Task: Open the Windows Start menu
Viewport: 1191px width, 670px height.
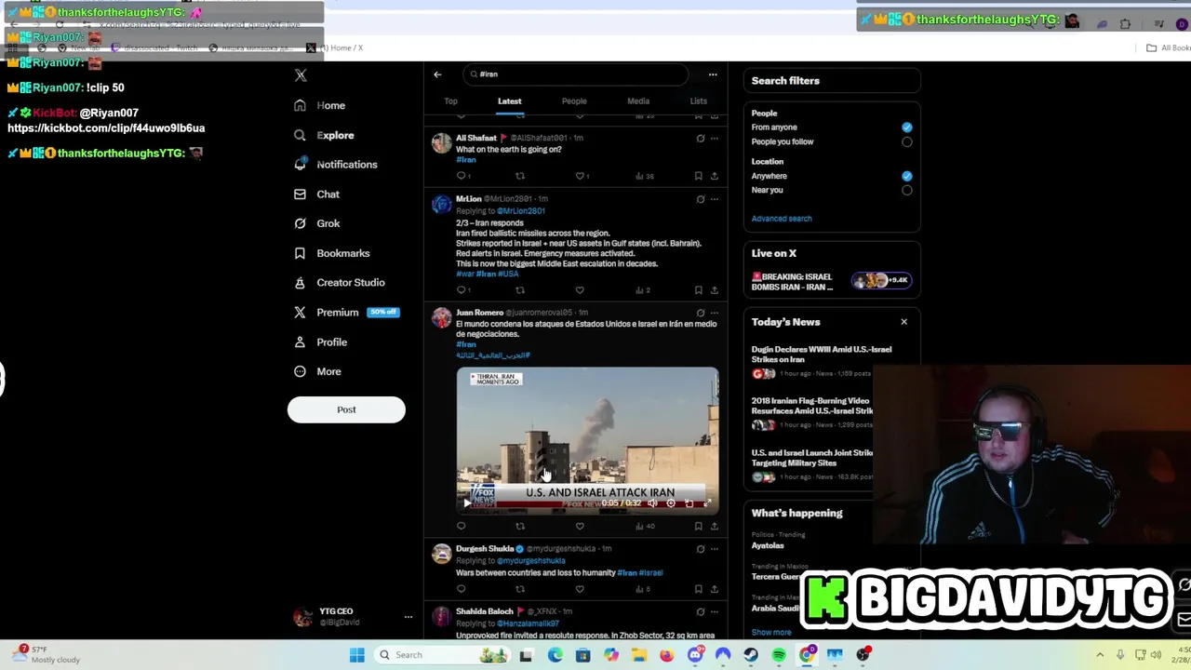Action: [x=356, y=655]
